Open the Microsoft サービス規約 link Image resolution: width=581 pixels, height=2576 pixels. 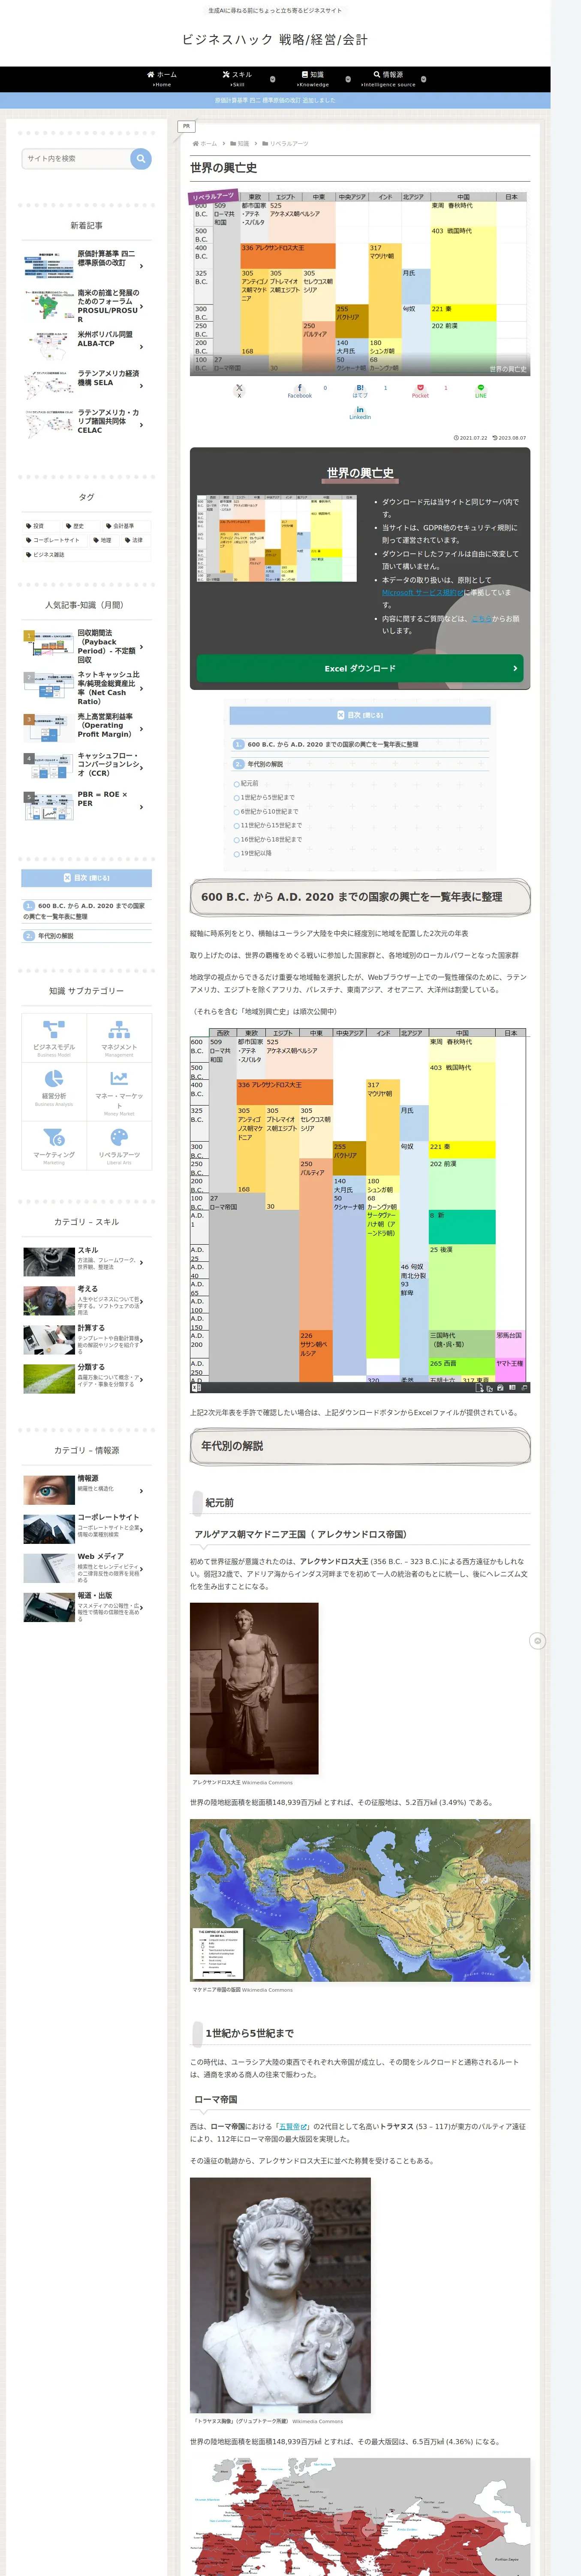tap(422, 592)
